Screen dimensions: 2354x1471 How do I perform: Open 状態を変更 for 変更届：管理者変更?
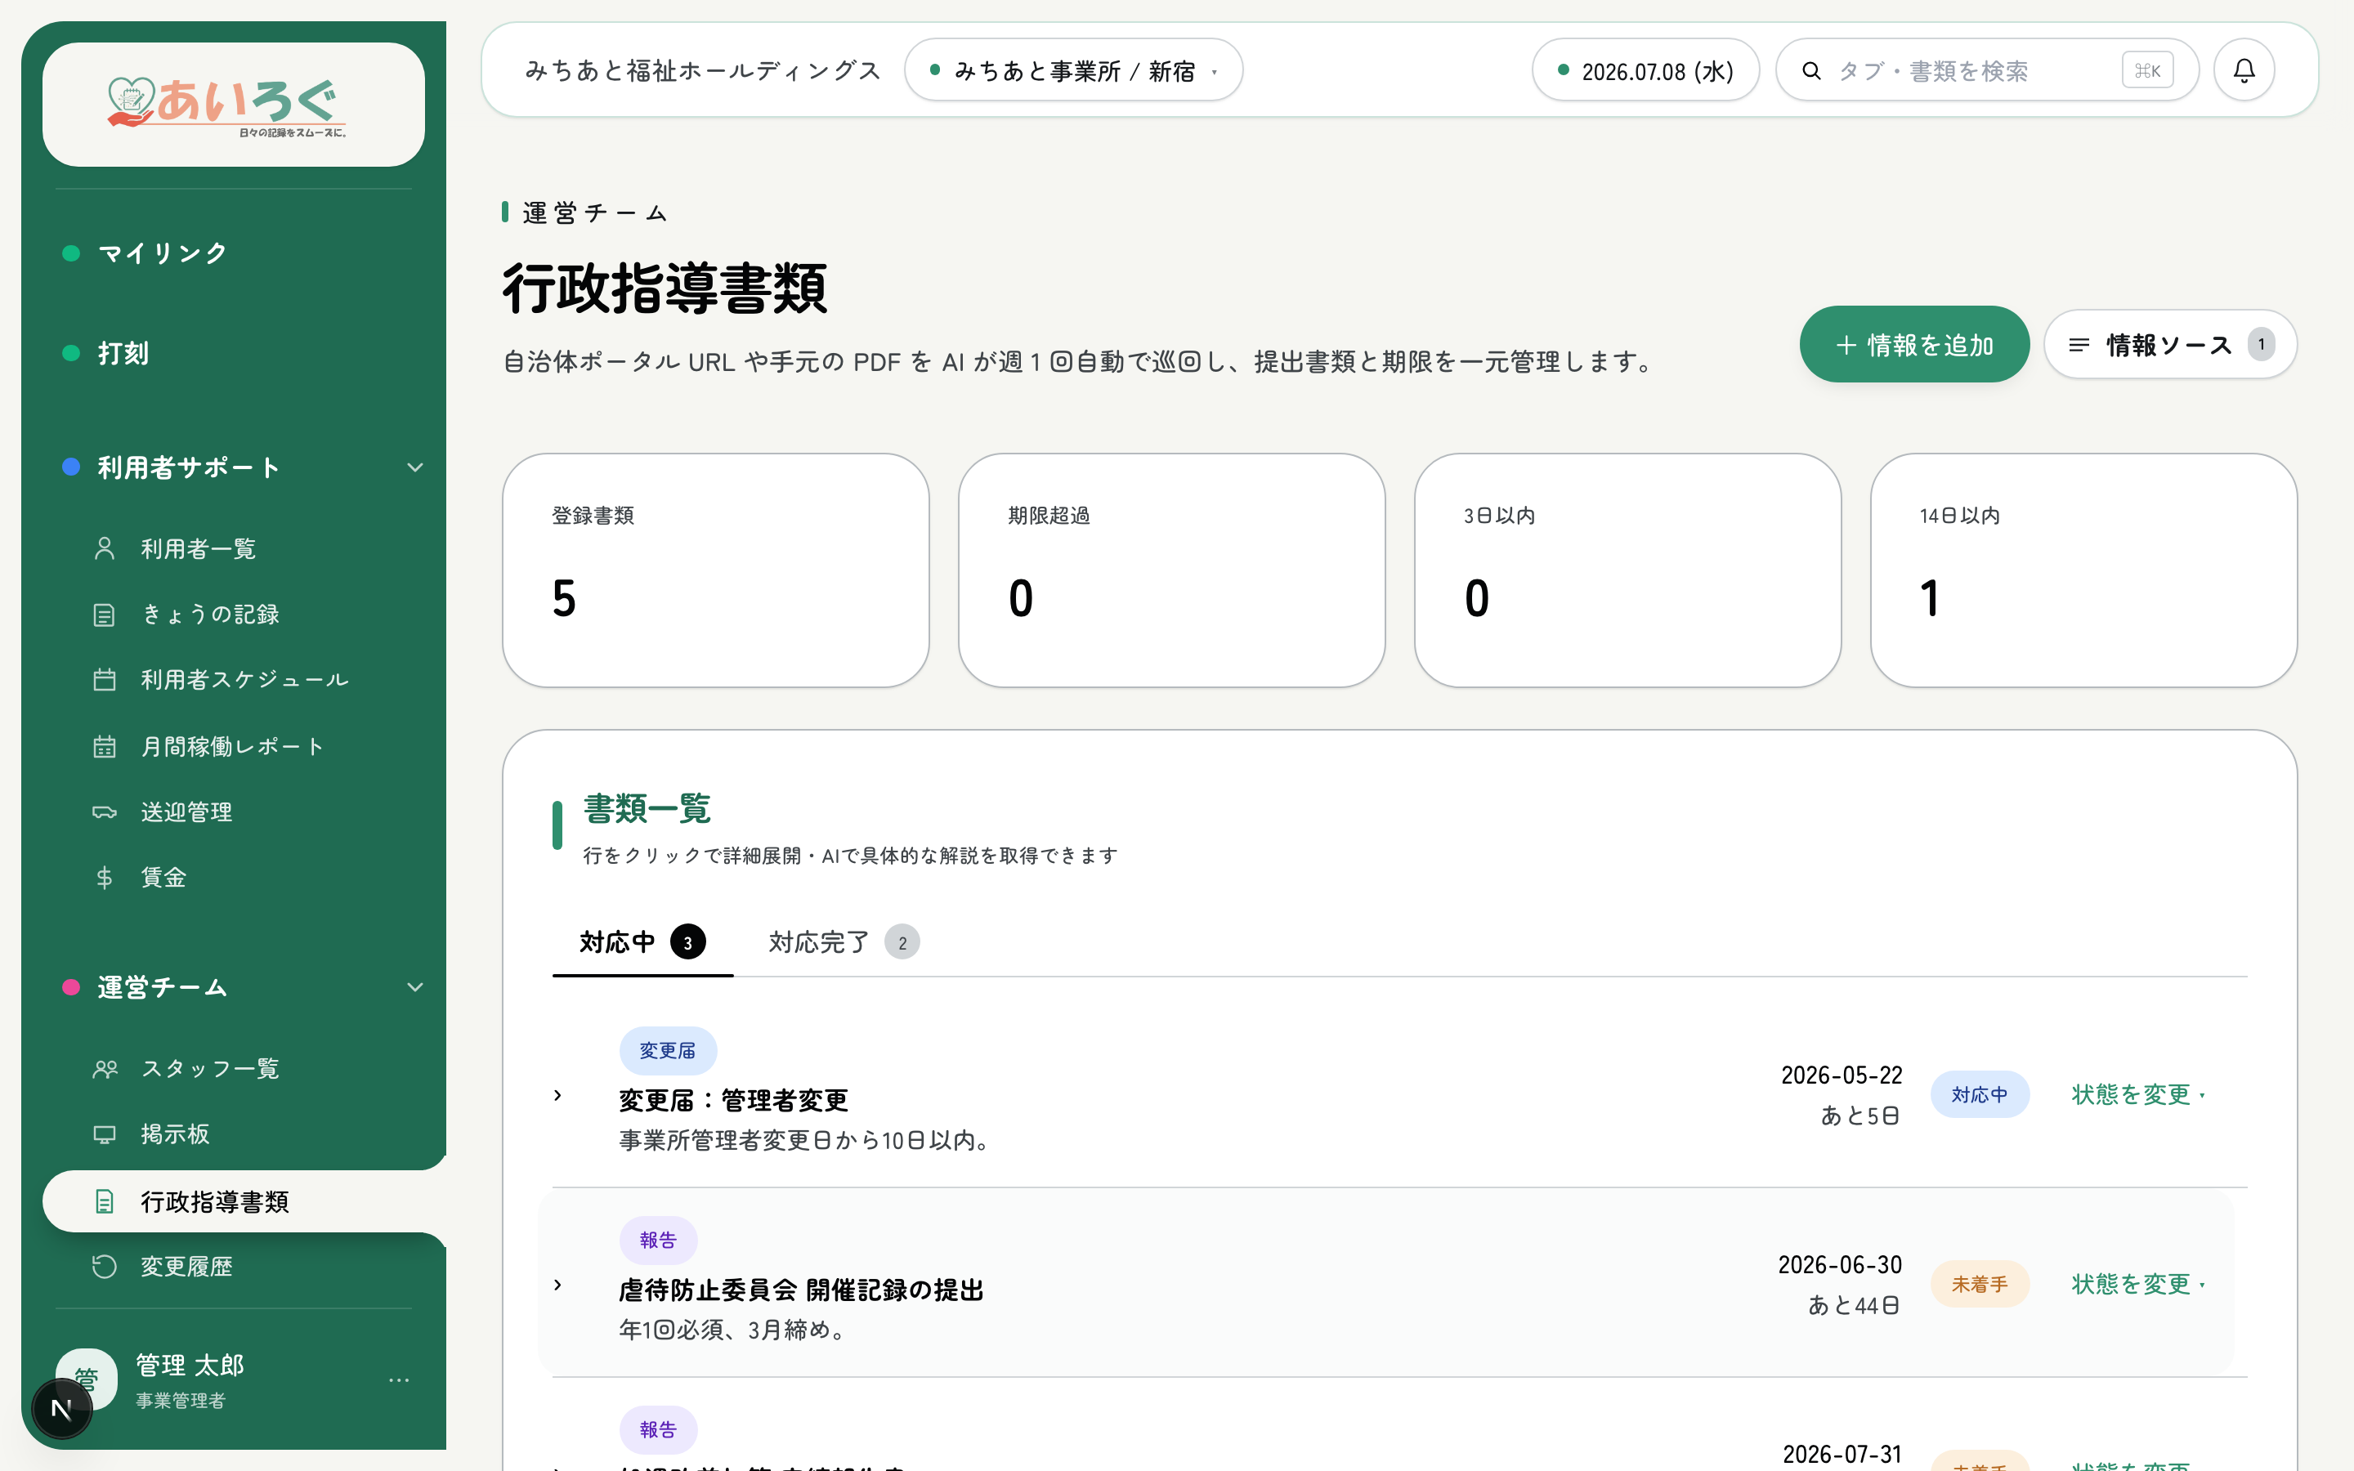point(2138,1094)
